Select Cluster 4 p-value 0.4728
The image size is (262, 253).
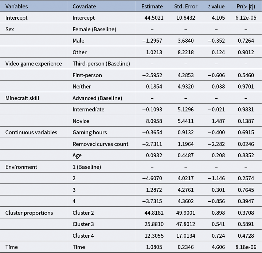pos(246,236)
